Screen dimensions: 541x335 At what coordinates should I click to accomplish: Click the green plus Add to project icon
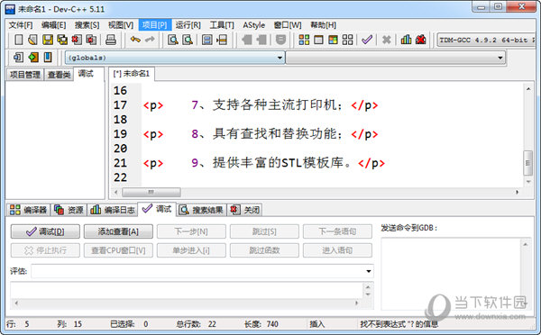point(33,57)
